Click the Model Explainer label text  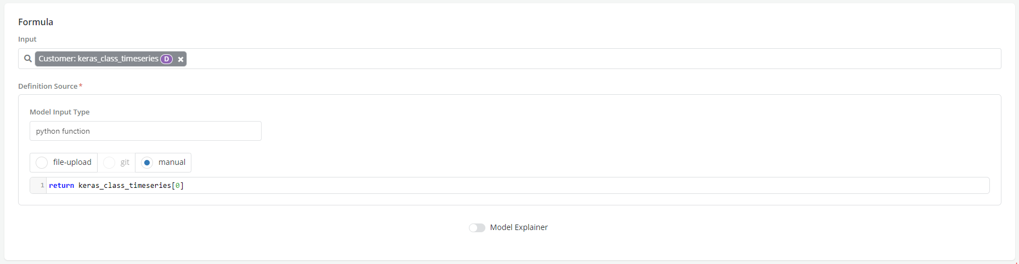[x=519, y=227]
